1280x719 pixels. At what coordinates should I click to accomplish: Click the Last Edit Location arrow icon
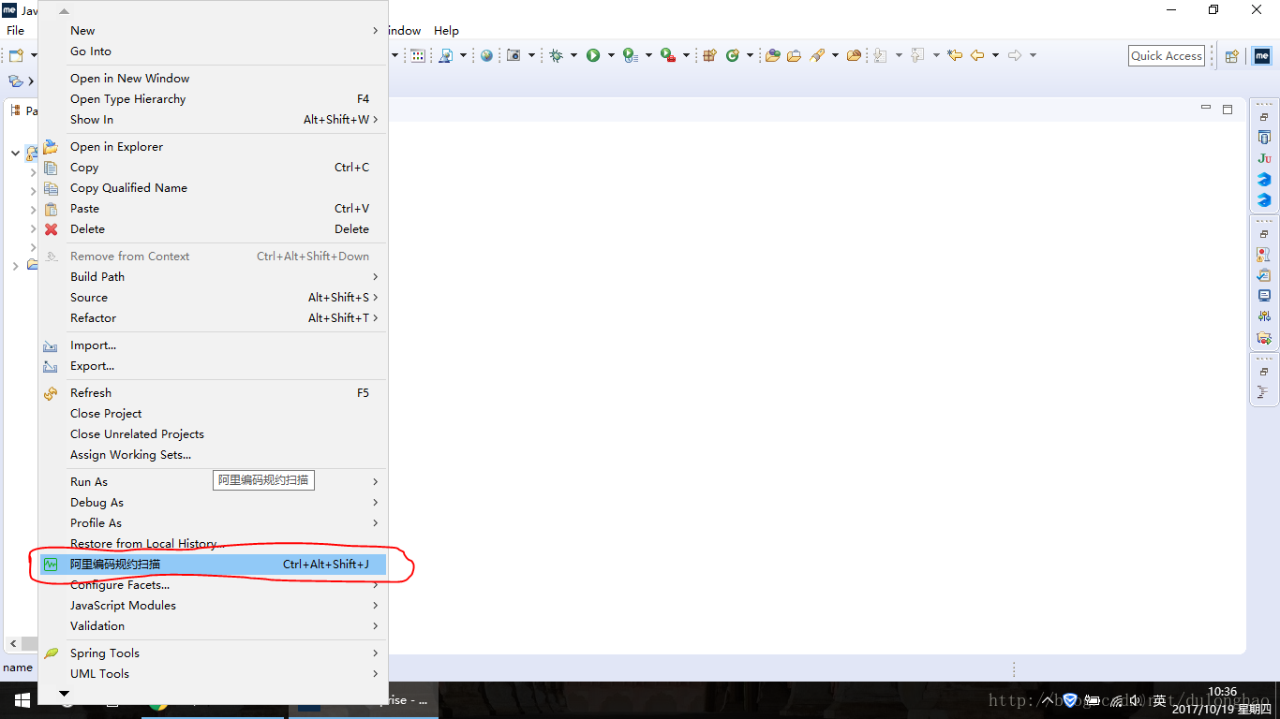955,55
